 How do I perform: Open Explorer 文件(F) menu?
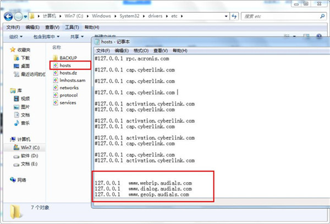(x=13, y=28)
